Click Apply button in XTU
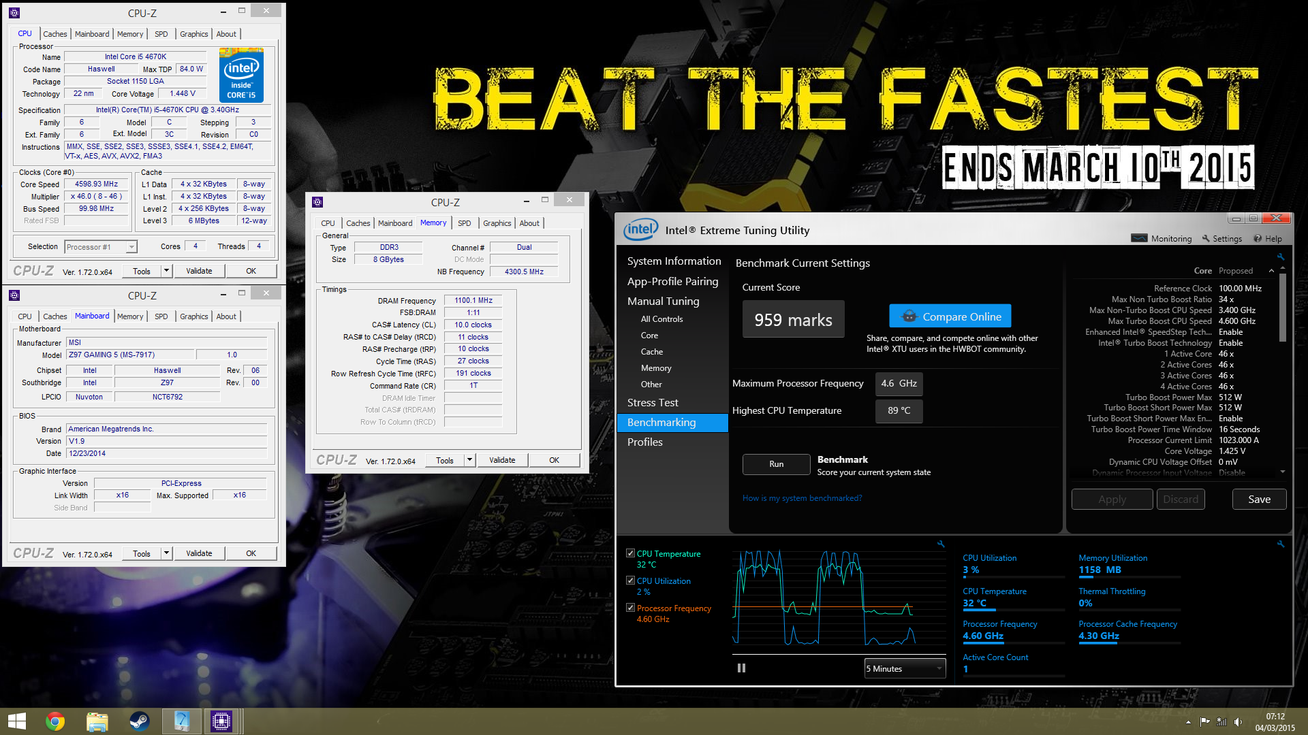Image resolution: width=1308 pixels, height=735 pixels. point(1112,500)
